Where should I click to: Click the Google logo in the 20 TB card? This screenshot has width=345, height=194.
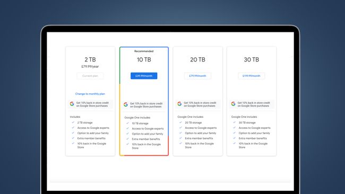[179, 104]
